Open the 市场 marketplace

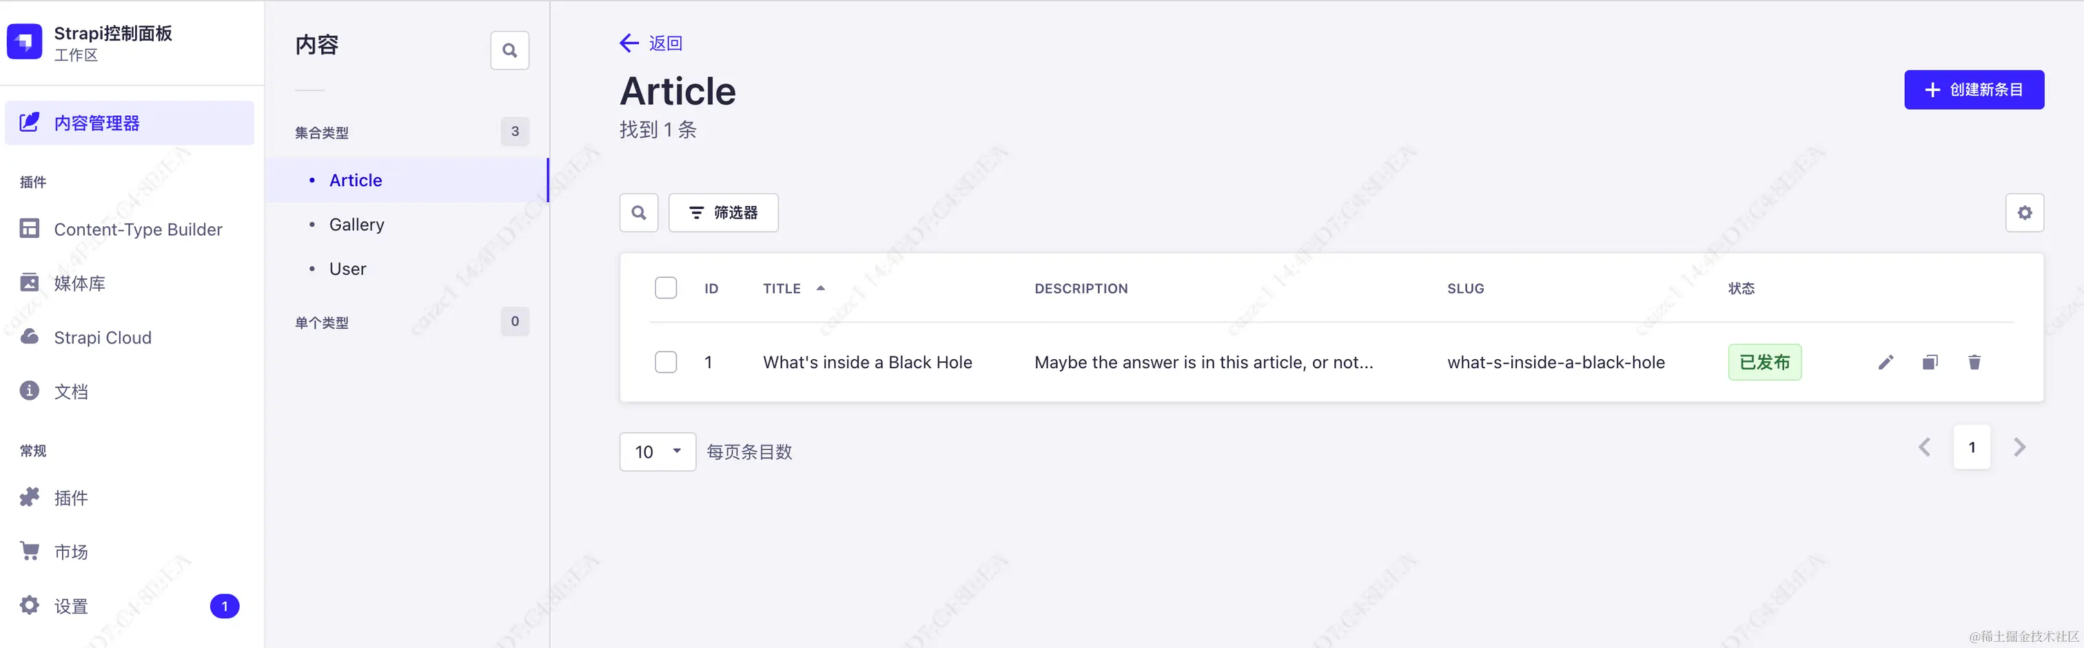coord(70,551)
